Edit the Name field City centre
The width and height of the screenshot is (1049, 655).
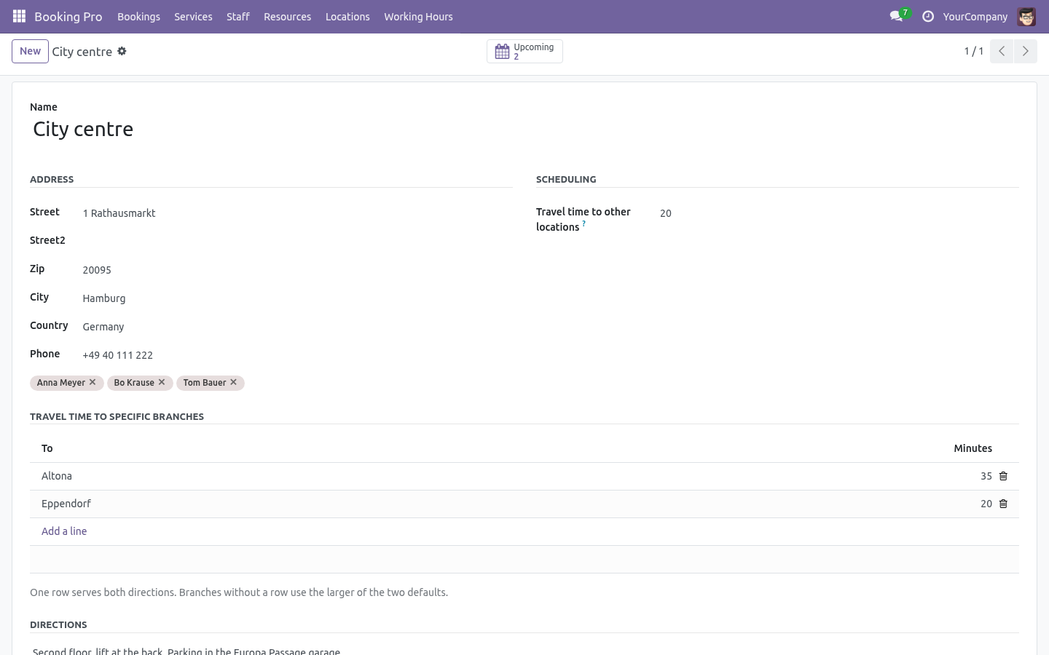(524, 129)
